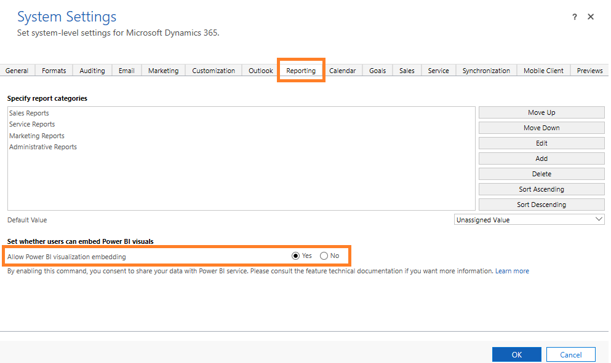This screenshot has height=363, width=611.
Task: Open the Goals tab
Action: [378, 71]
